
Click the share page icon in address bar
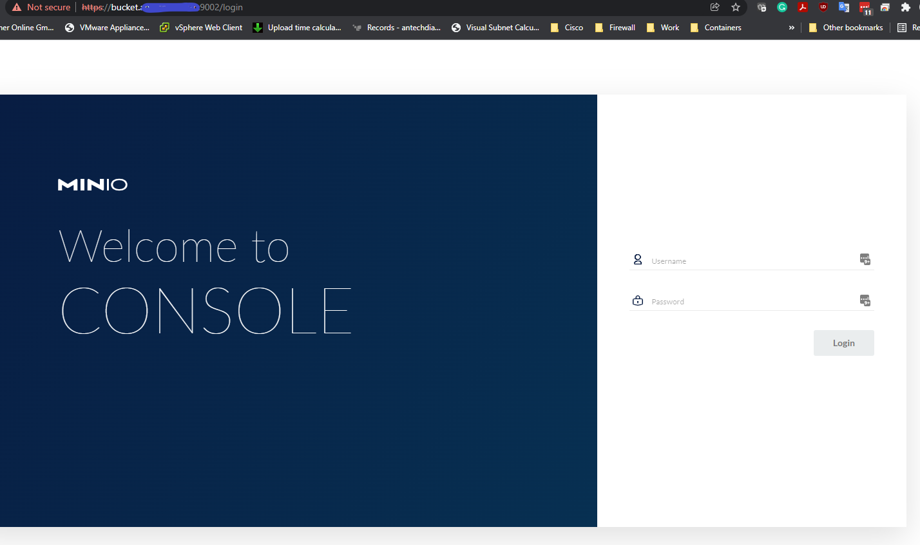tap(714, 7)
